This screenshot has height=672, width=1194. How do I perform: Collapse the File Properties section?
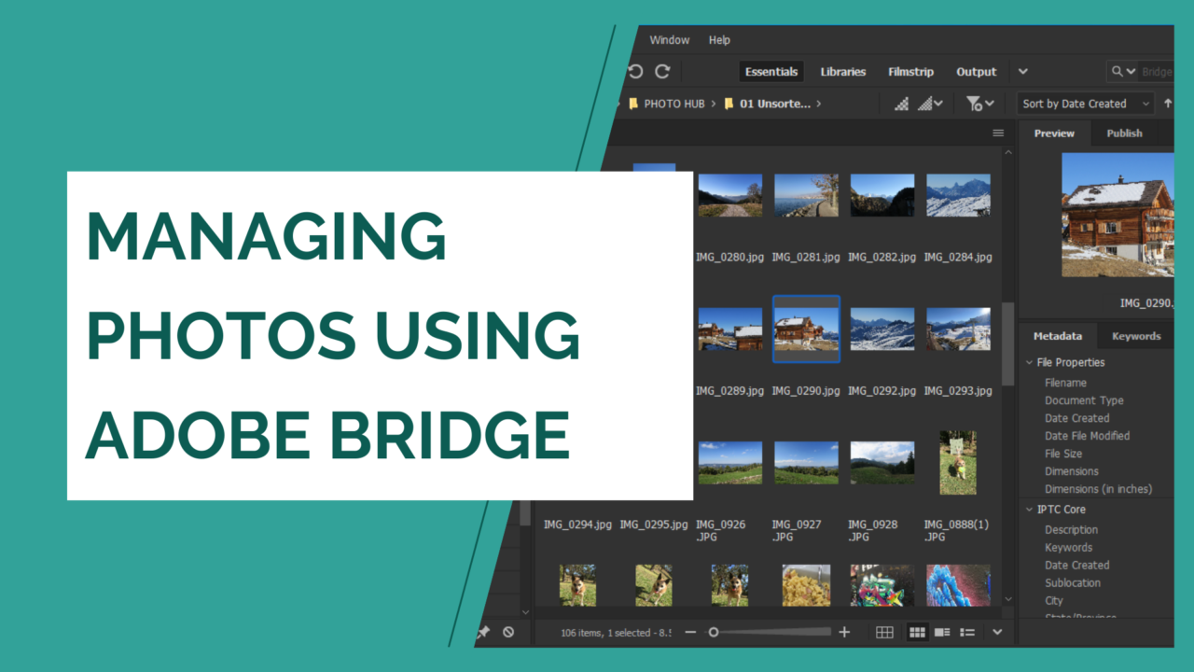(1029, 362)
